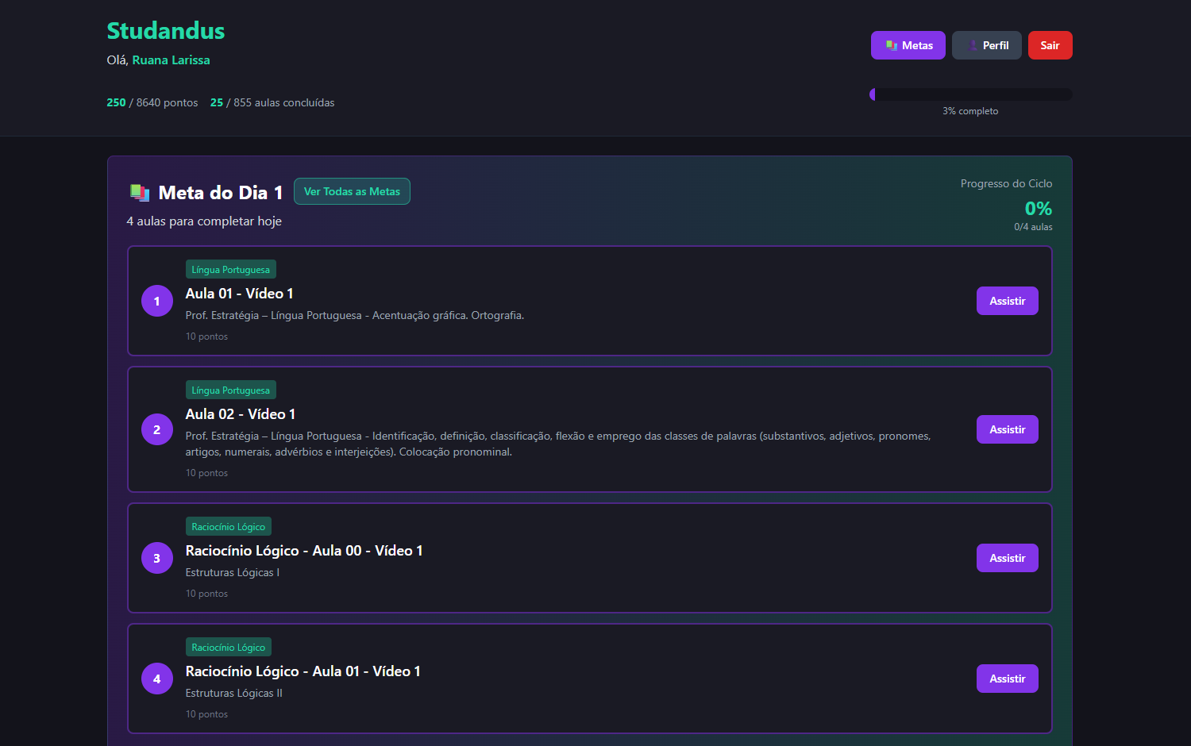1191x746 pixels.
Task: Open the Perfil user page
Action: [986, 45]
